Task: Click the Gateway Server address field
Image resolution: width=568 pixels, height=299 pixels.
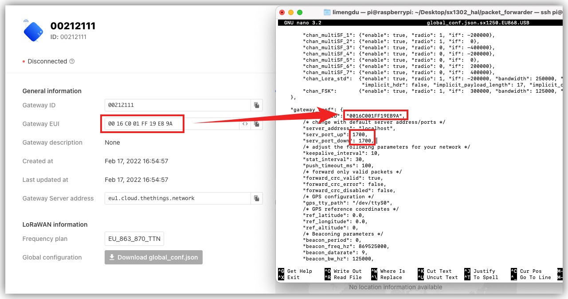Action: click(178, 198)
